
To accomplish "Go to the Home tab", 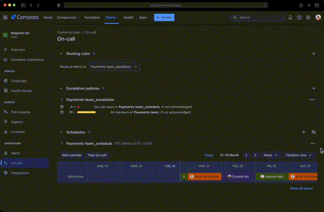I will click(48, 17).
